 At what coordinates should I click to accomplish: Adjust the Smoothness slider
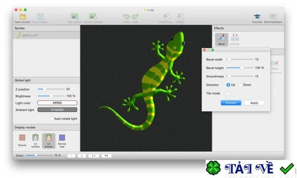[x=240, y=76]
